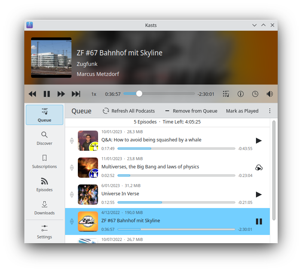Click the elapsed time 0:36:57 in player bar
This screenshot has width=302, height=272.
113,94
